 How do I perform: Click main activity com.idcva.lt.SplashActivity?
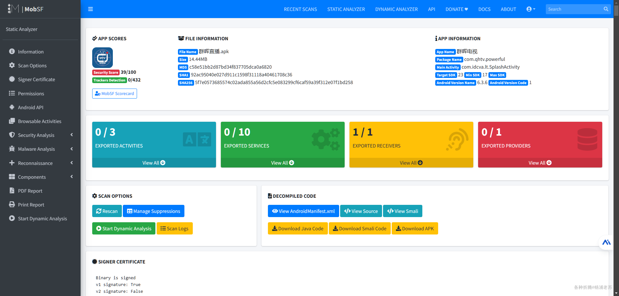point(491,67)
